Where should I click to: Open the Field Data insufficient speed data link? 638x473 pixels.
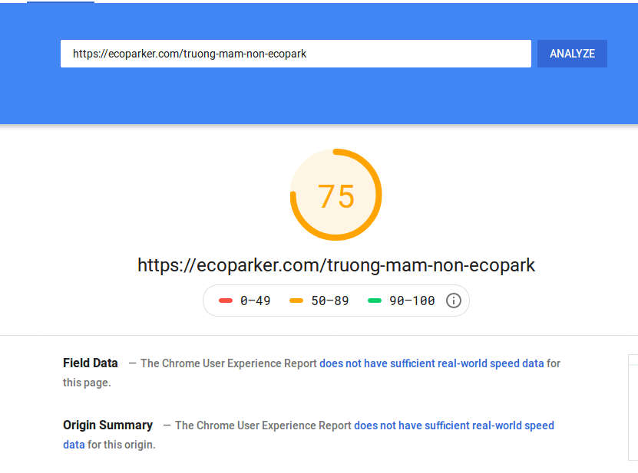[x=431, y=363]
